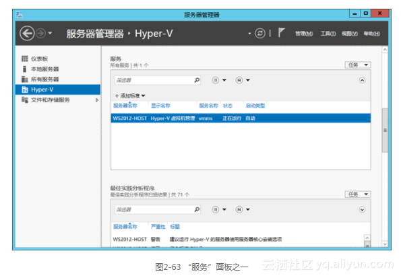Open saved queries dropdown arrow in best practices panel
The image size is (401, 278).
coord(248,209)
